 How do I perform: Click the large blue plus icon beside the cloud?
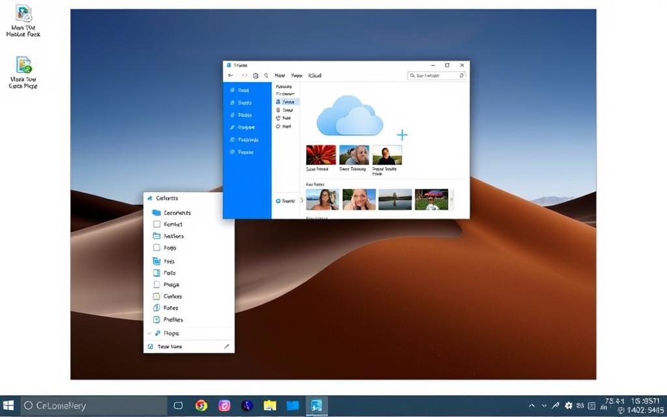(x=402, y=135)
